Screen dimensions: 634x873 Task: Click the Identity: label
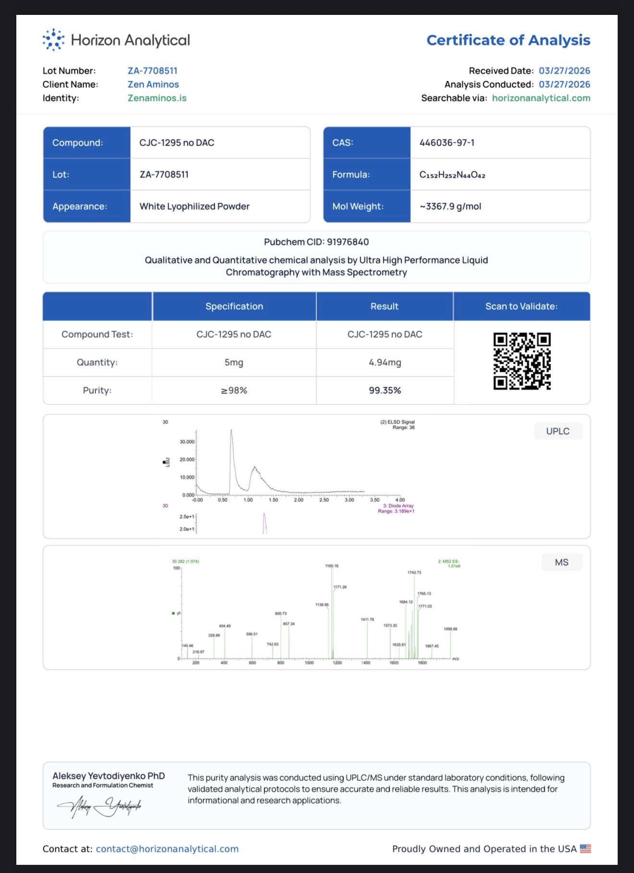click(x=61, y=98)
